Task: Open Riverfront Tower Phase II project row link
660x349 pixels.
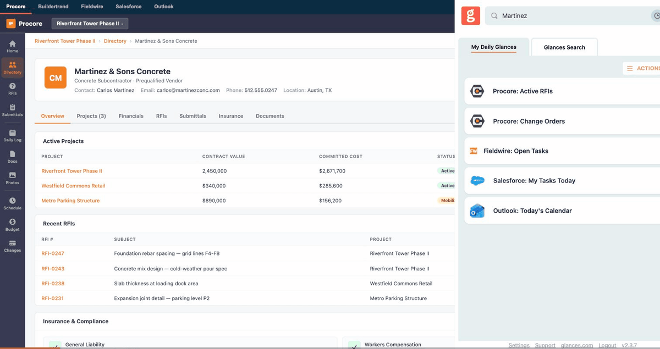Action: pyautogui.click(x=71, y=171)
